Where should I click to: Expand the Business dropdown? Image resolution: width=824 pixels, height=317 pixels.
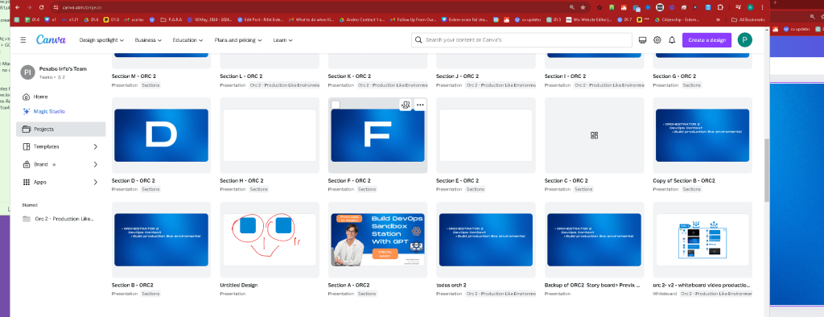[148, 40]
